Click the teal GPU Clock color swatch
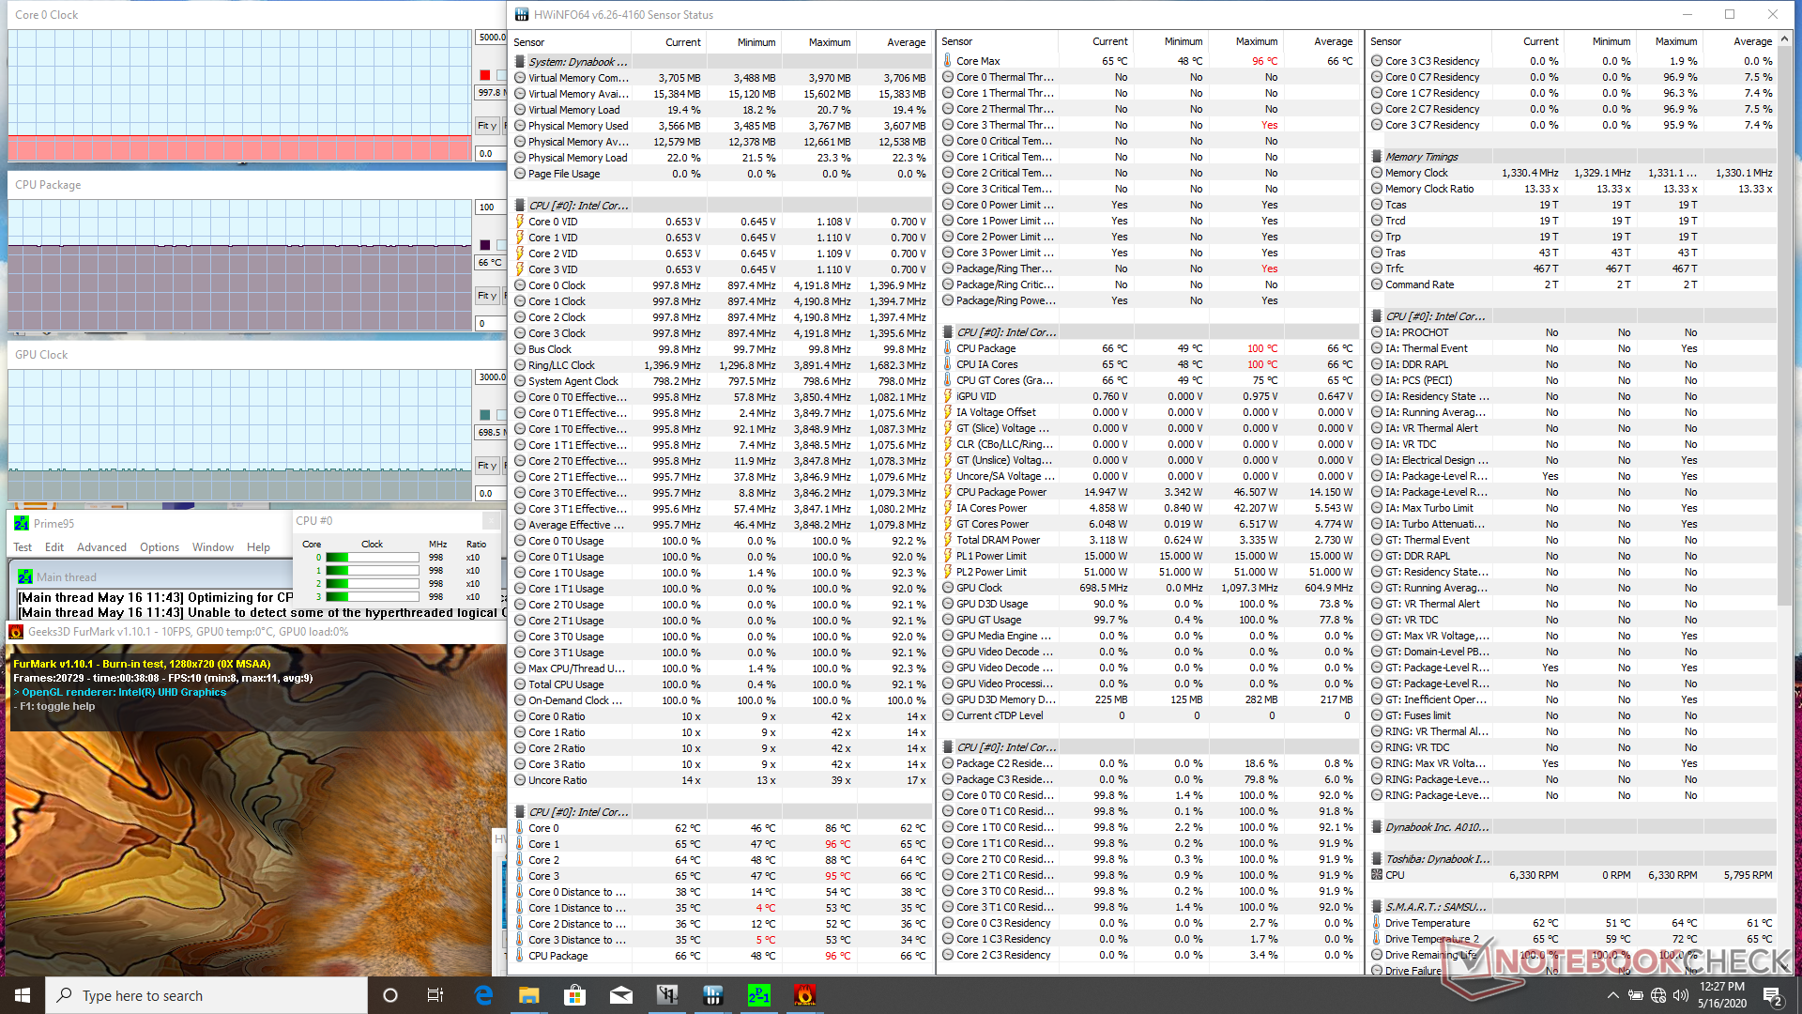 [x=484, y=415]
